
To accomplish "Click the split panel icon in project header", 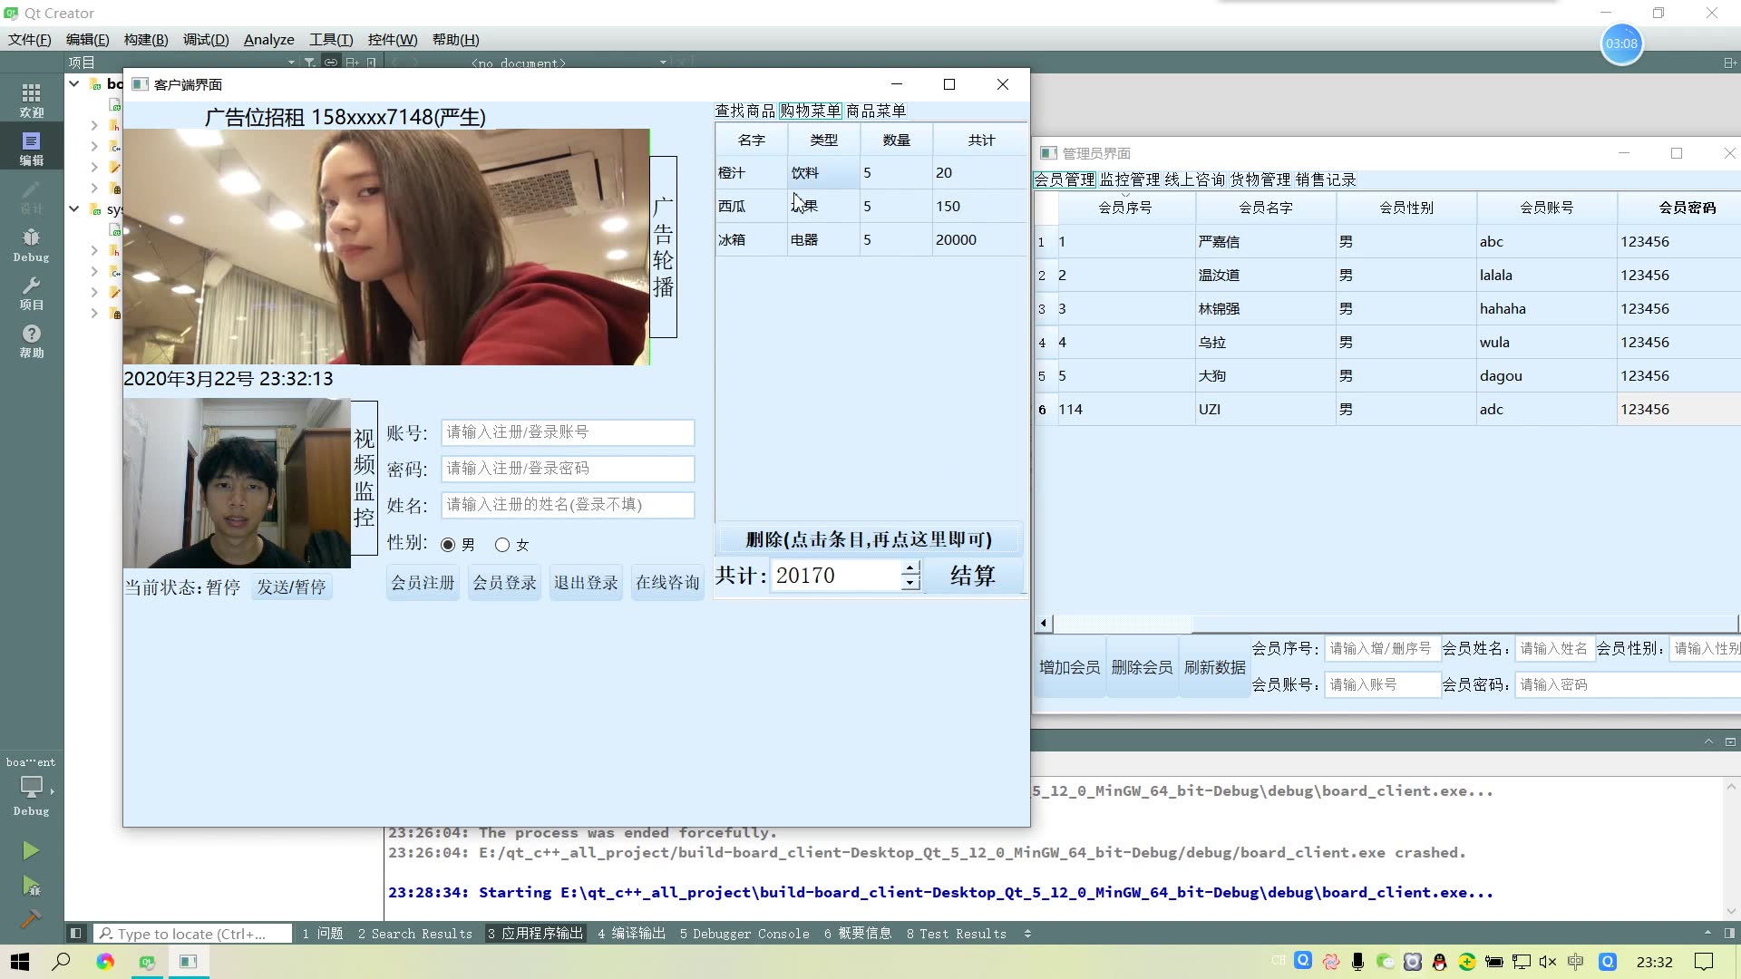I will [352, 63].
